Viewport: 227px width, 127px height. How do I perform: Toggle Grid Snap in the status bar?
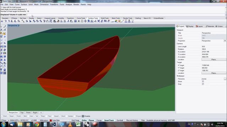click(x=75, y=120)
